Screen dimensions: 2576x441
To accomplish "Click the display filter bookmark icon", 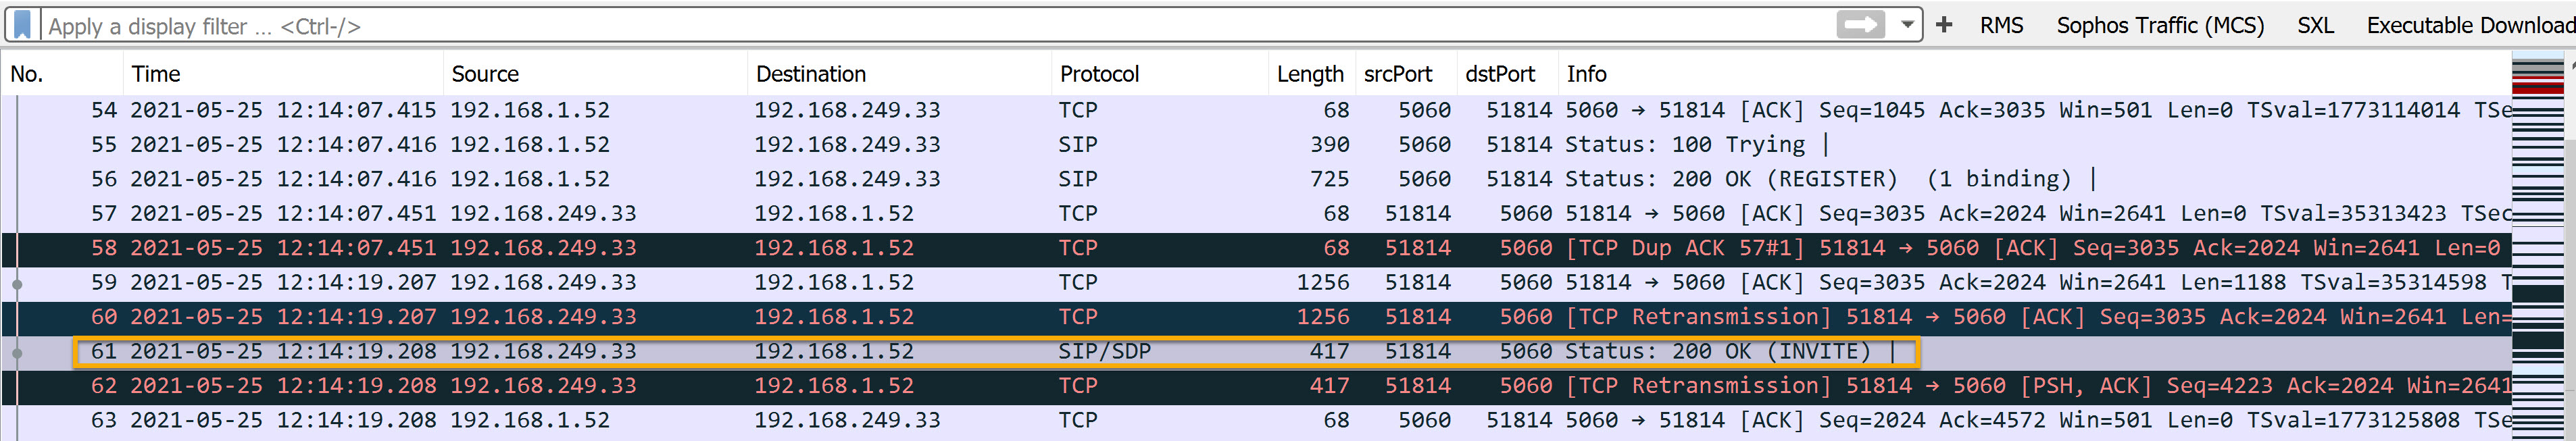I will [22, 24].
